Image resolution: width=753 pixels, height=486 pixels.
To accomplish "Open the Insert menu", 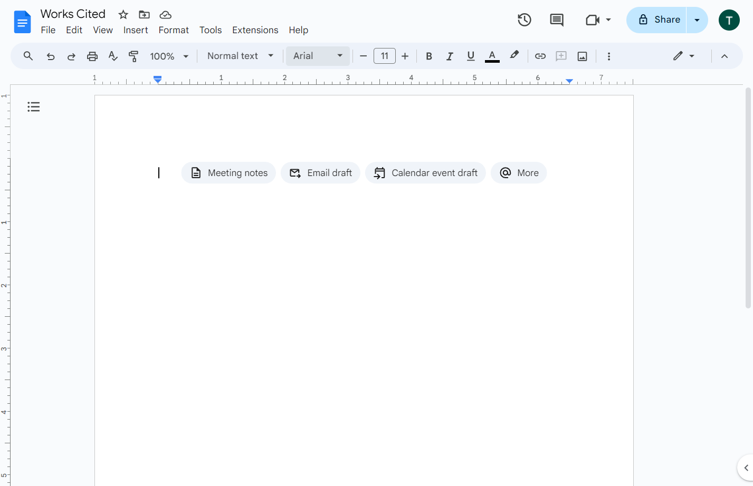I will coord(136,30).
